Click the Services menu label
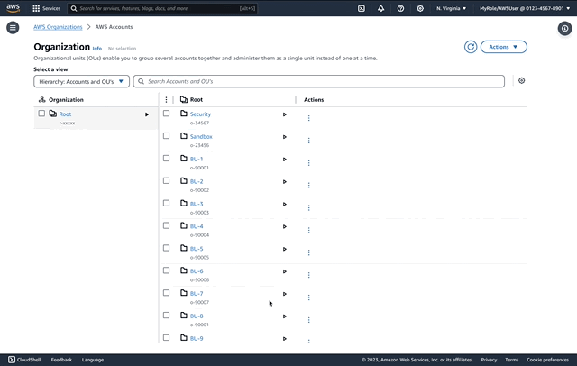577x366 pixels. click(x=51, y=8)
